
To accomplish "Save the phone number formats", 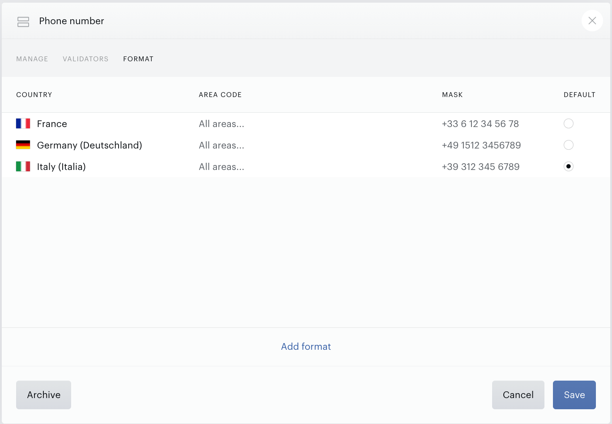I will tap(574, 395).
